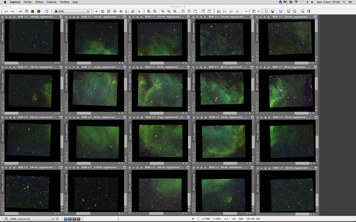
Task: Click the _9lrvb_registered nebula image
Action: [224, 195]
